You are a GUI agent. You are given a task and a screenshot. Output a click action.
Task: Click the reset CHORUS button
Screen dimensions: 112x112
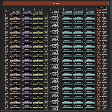pos(78,10)
